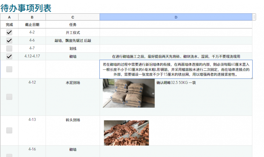264x157 pixels.
Task: Click the 完成 header cell
Action: 9,25
